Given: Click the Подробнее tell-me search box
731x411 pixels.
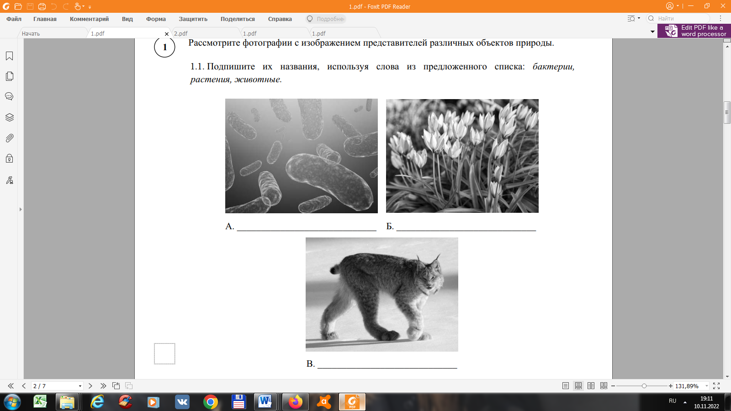Looking at the screenshot, I should (326, 19).
